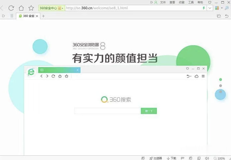Click the green grid tab in preview window
The image size is (231, 160).
coord(59,70)
